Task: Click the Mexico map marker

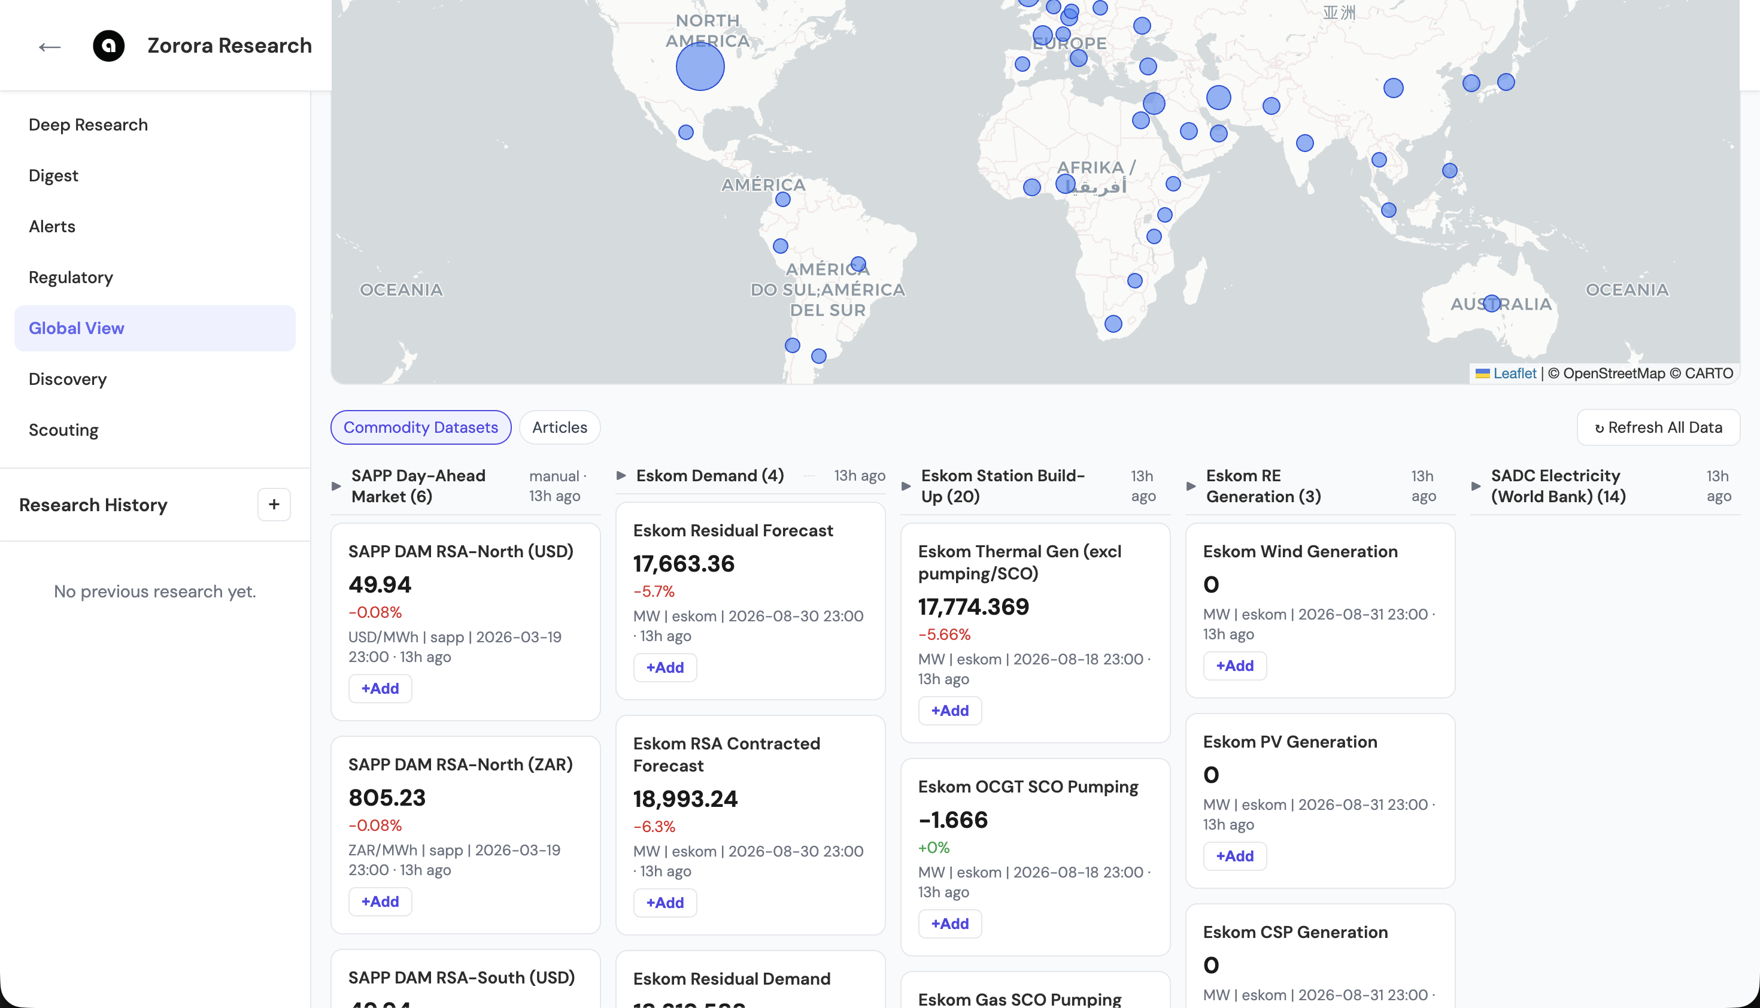Action: (685, 132)
